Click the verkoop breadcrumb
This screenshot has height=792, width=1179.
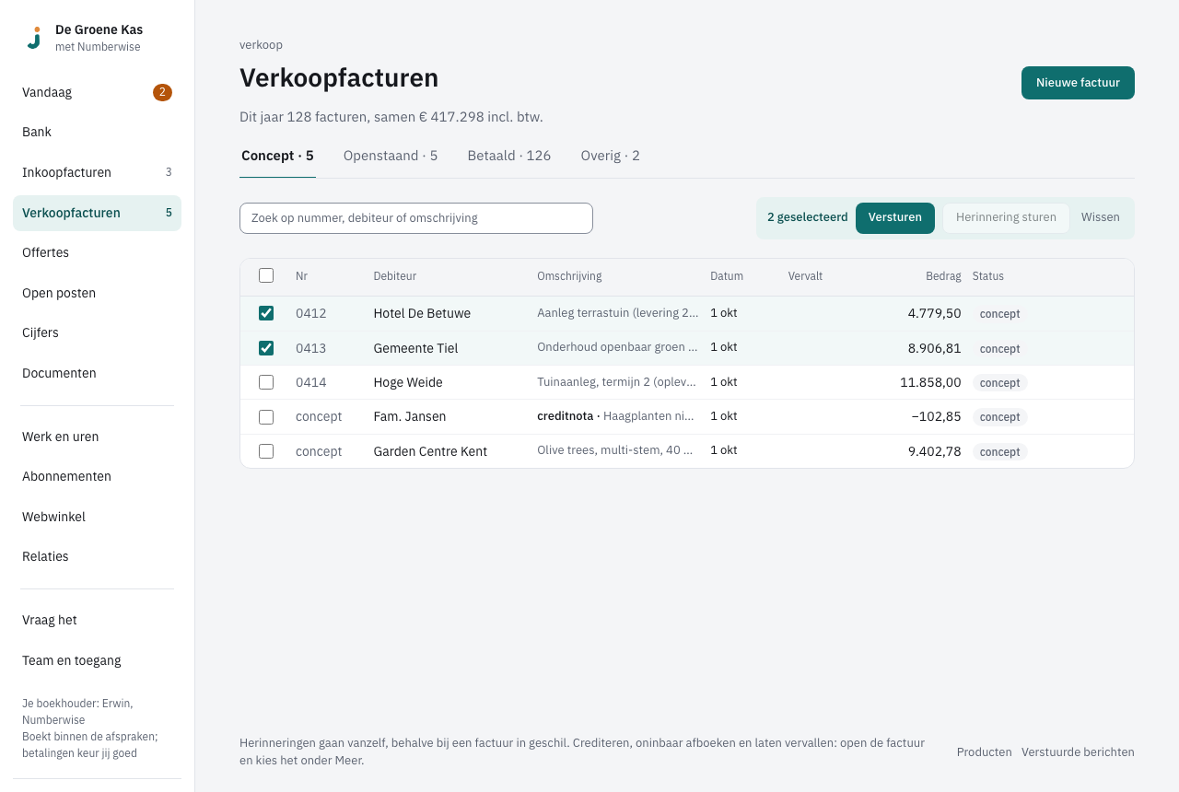261,44
